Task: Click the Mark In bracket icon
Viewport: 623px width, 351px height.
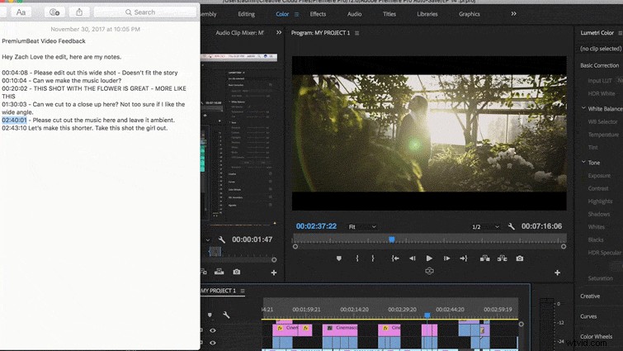Action: coord(357,259)
